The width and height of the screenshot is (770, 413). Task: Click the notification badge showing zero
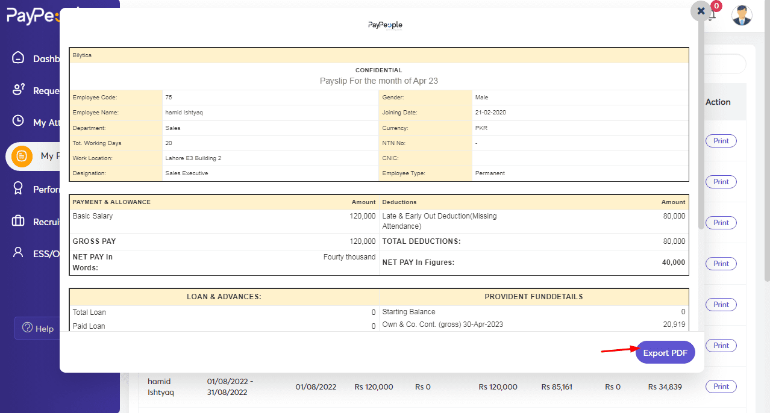[716, 6]
